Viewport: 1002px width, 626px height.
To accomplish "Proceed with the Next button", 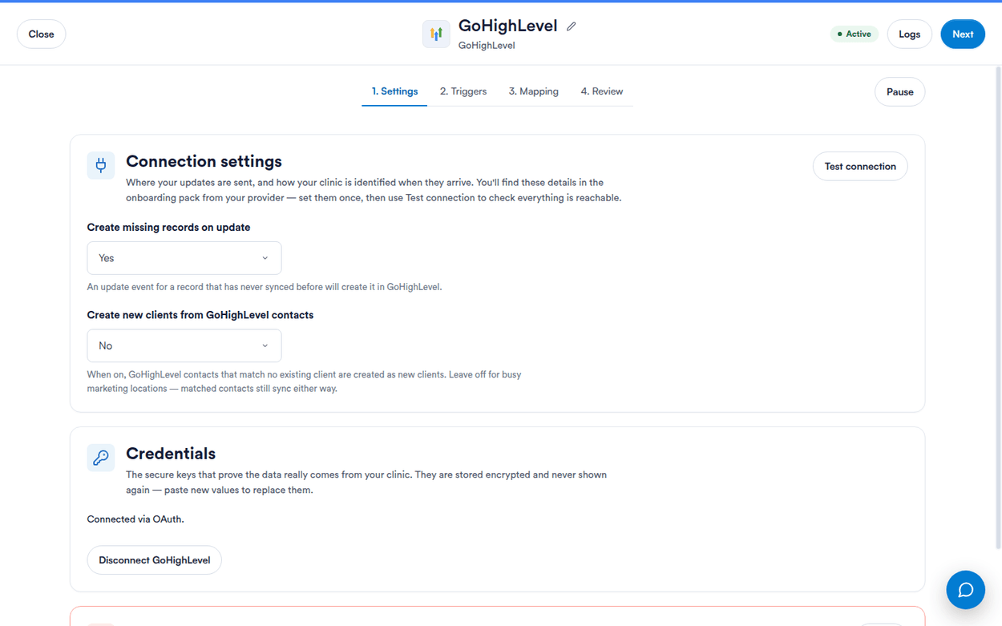I will coord(963,34).
